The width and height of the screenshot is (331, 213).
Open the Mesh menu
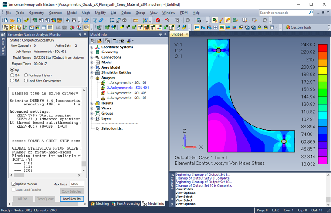point(86,13)
